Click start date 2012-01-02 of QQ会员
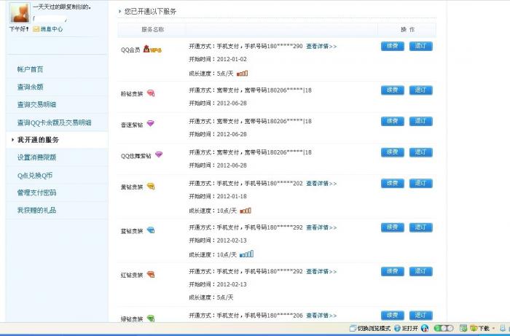This screenshot has width=510, height=336. click(x=232, y=59)
